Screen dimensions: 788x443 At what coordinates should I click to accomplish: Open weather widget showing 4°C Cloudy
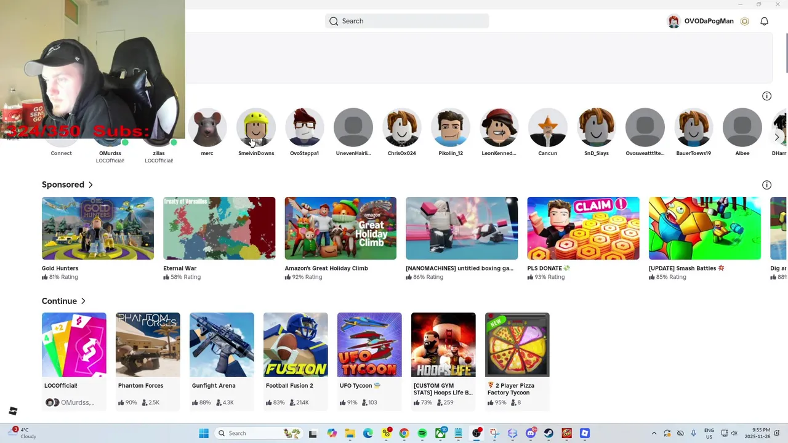click(x=22, y=433)
